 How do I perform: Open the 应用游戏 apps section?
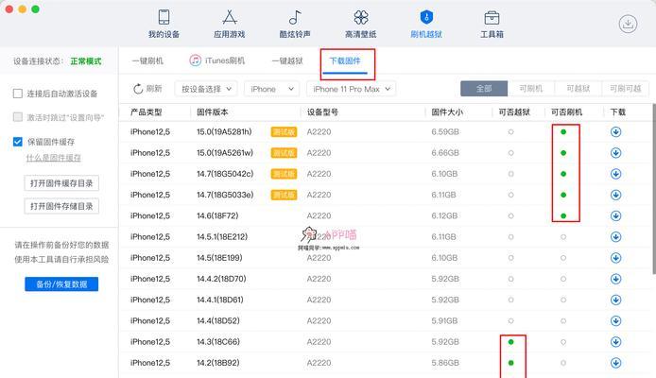(x=230, y=24)
